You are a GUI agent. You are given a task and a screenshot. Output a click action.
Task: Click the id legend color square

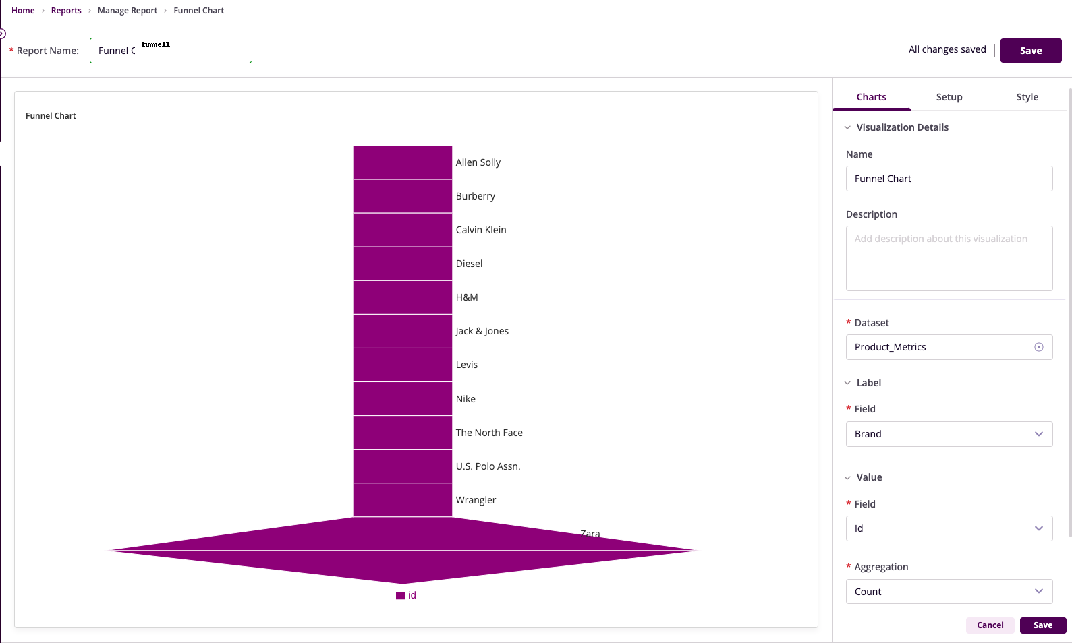(x=400, y=596)
